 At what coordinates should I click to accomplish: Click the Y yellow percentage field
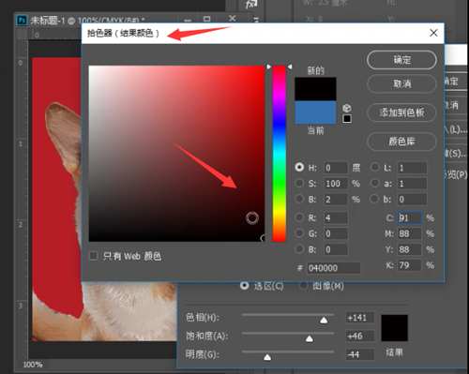pos(410,249)
